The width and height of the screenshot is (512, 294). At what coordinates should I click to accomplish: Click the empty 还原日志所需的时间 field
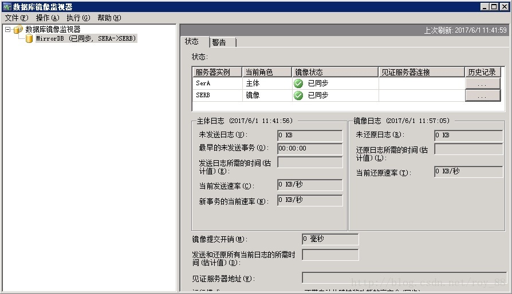468,149
